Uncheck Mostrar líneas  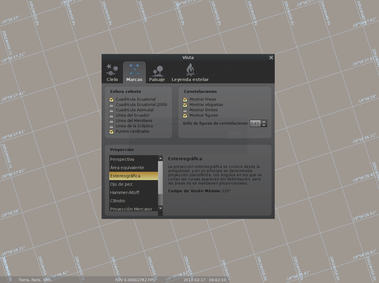coord(185,99)
